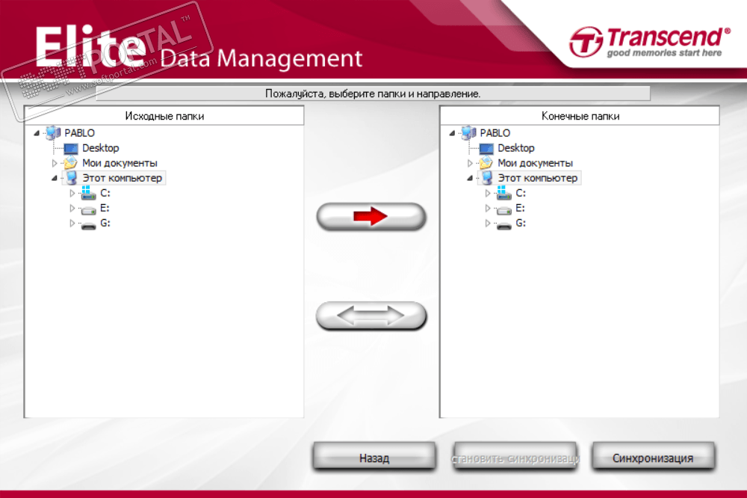Go back with the Назад button
This screenshot has height=498, width=747.
[x=374, y=458]
